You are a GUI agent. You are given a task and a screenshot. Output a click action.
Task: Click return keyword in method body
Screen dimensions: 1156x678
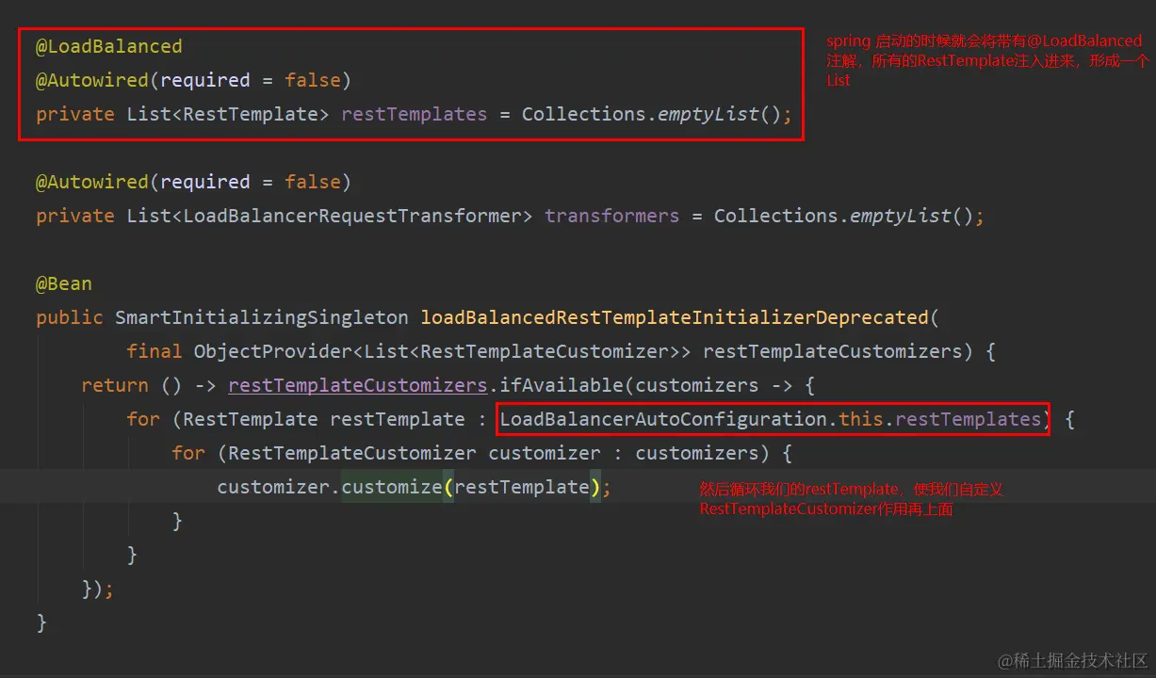pyautogui.click(x=115, y=385)
